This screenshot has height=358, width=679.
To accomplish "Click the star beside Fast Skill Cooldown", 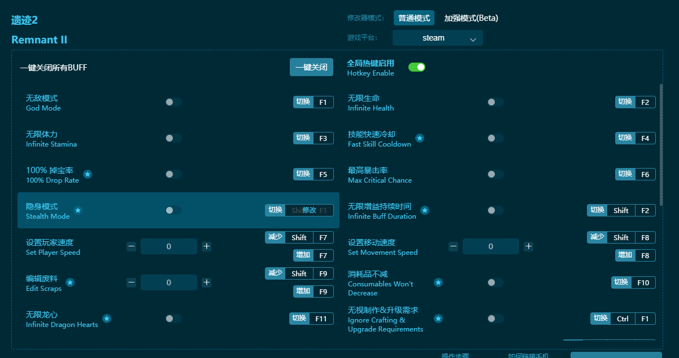I will [x=419, y=138].
